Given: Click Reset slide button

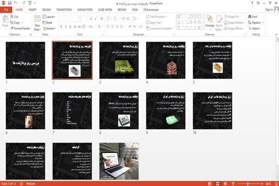Looking at the screenshot, I should point(47,22).
